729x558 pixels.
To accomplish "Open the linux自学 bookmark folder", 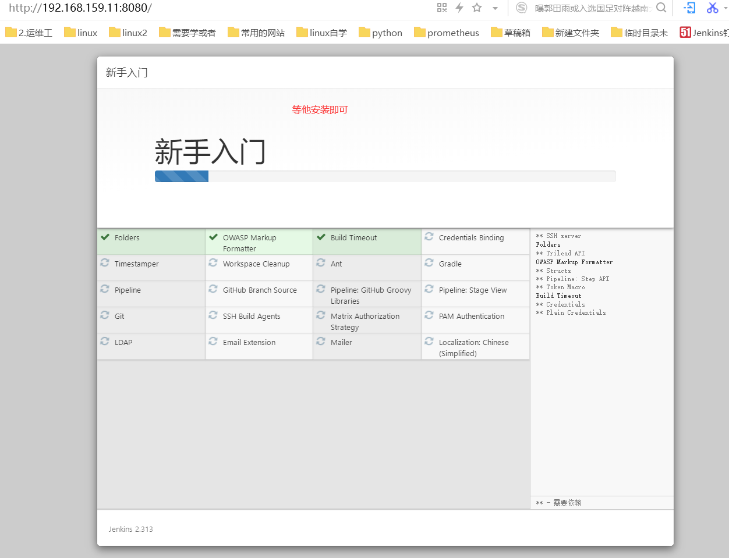I will pyautogui.click(x=321, y=33).
